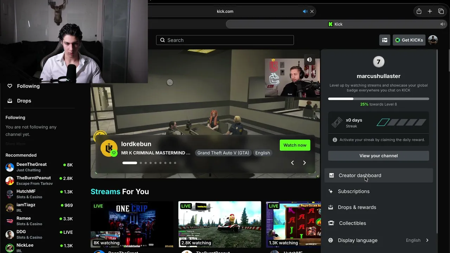Click the NickLee avatar icon

click(x=10, y=248)
